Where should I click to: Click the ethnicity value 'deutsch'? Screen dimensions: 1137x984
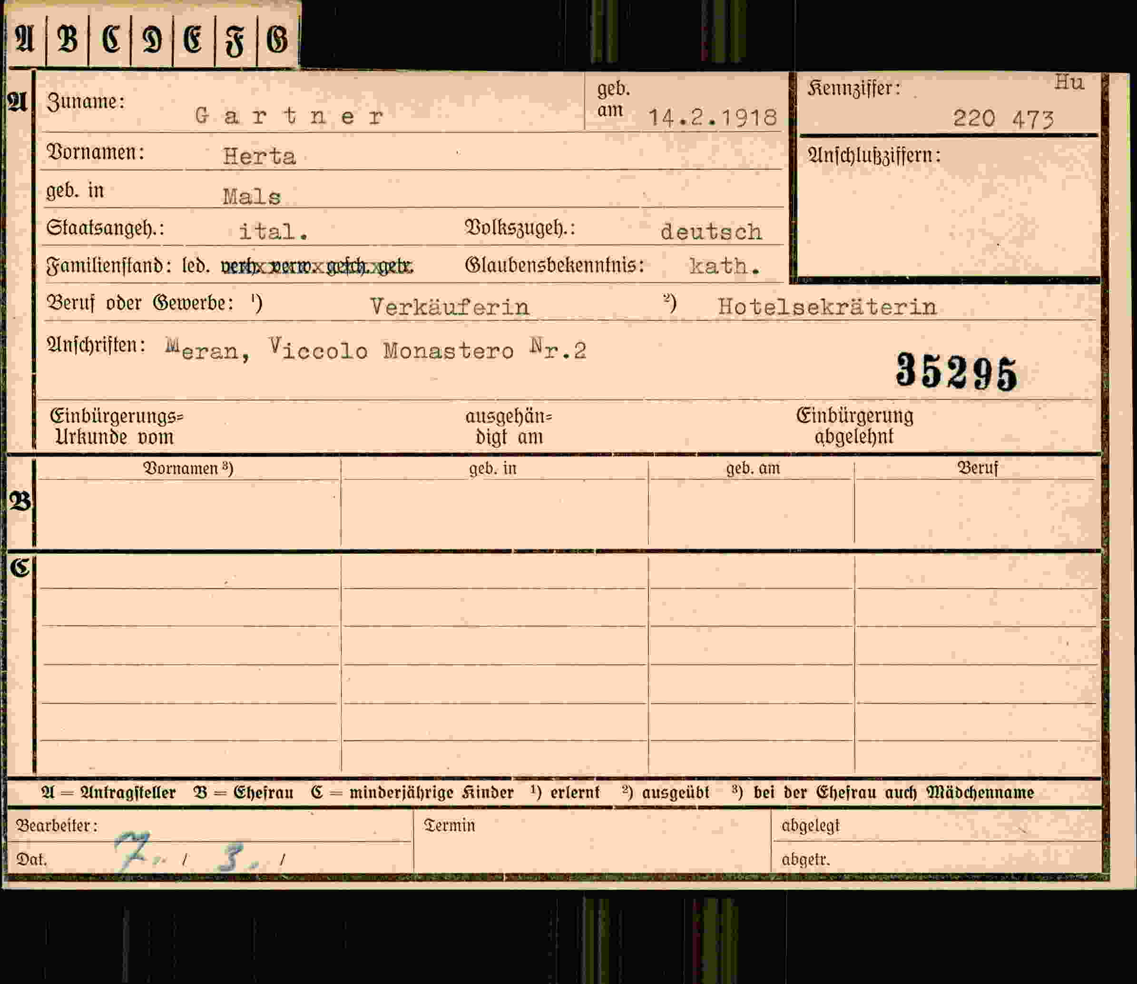(711, 231)
